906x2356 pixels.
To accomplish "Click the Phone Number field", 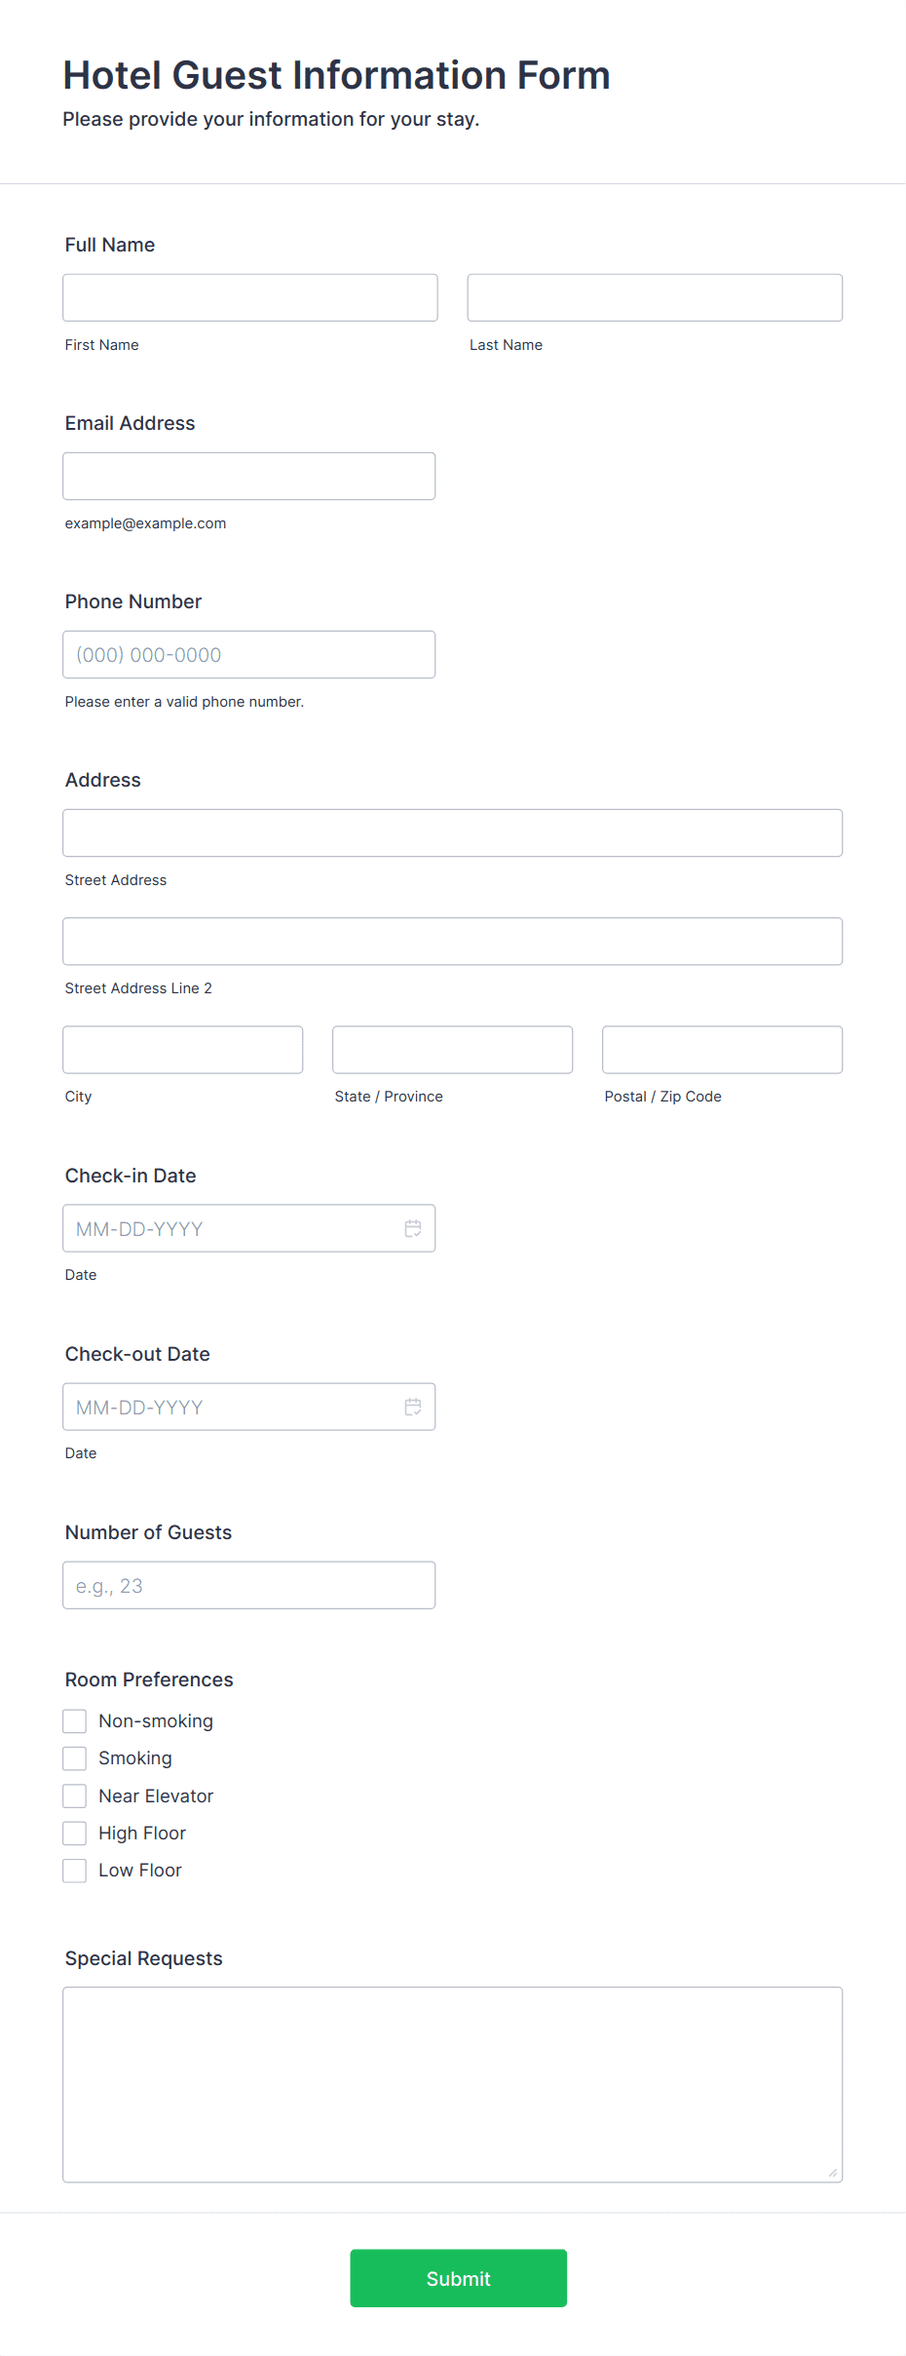I will point(249,654).
